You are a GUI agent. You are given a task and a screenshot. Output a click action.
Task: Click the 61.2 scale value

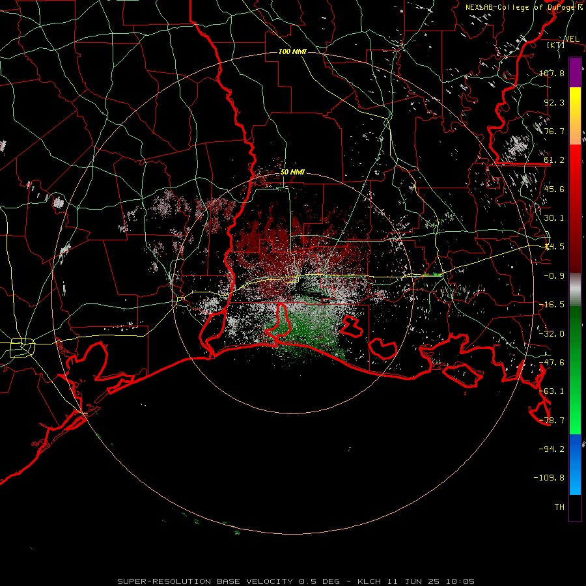pyautogui.click(x=554, y=160)
